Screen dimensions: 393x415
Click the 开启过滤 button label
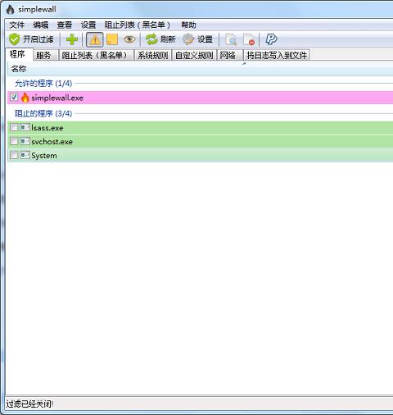tap(38, 39)
